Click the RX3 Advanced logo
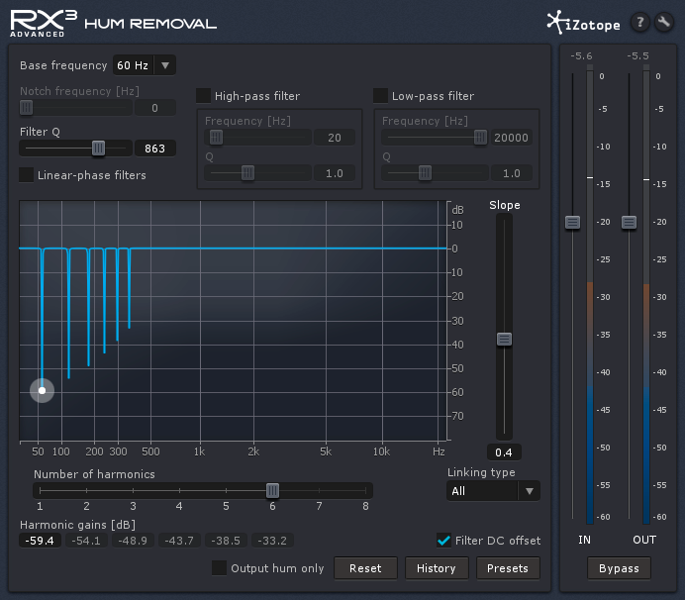The height and width of the screenshot is (600, 685). [44, 24]
